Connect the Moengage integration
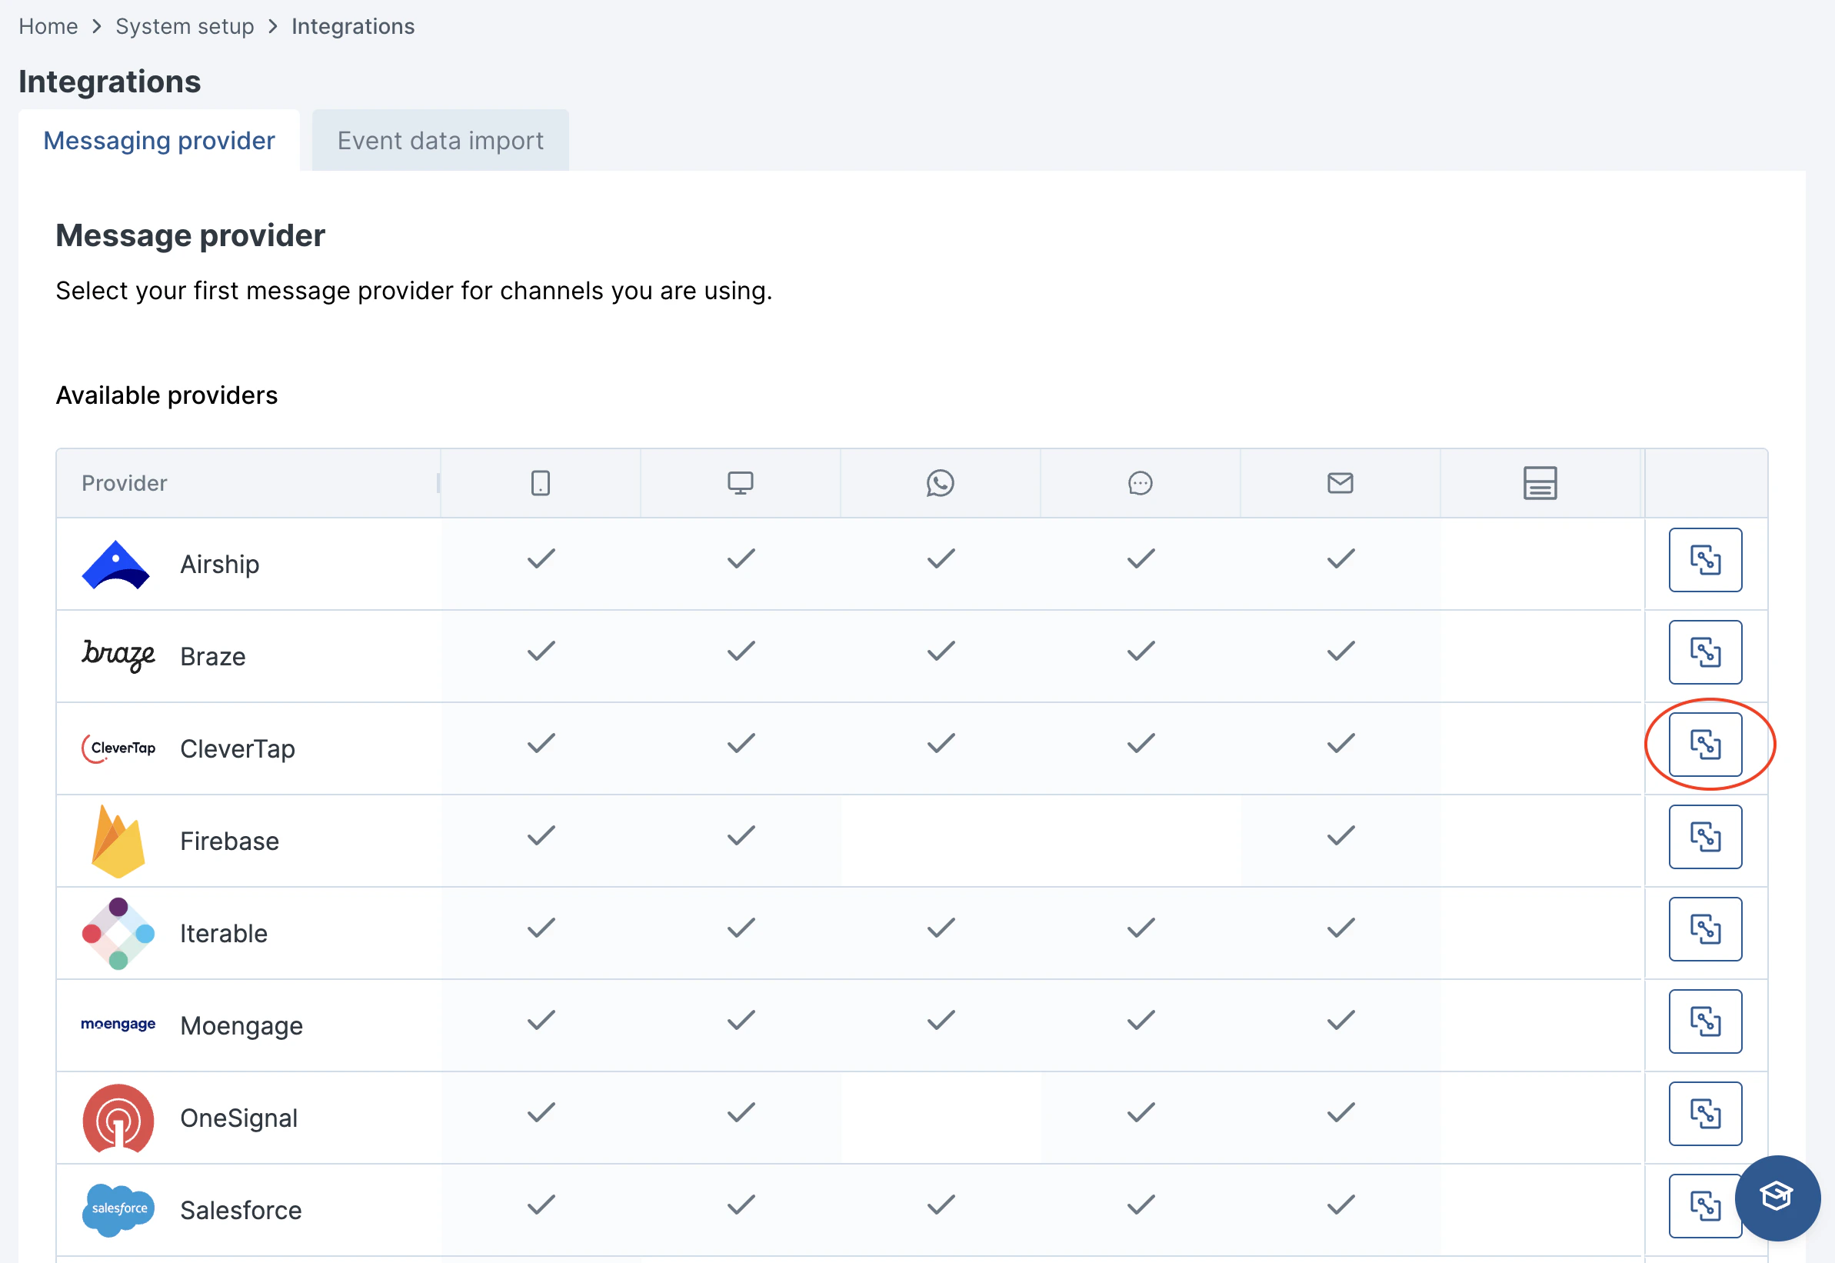Viewport: 1835px width, 1263px height. point(1706,1021)
